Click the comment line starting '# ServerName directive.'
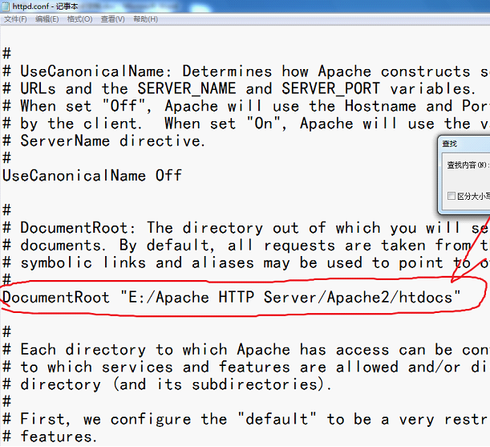Viewport: 490px width, 447px height. [104, 141]
